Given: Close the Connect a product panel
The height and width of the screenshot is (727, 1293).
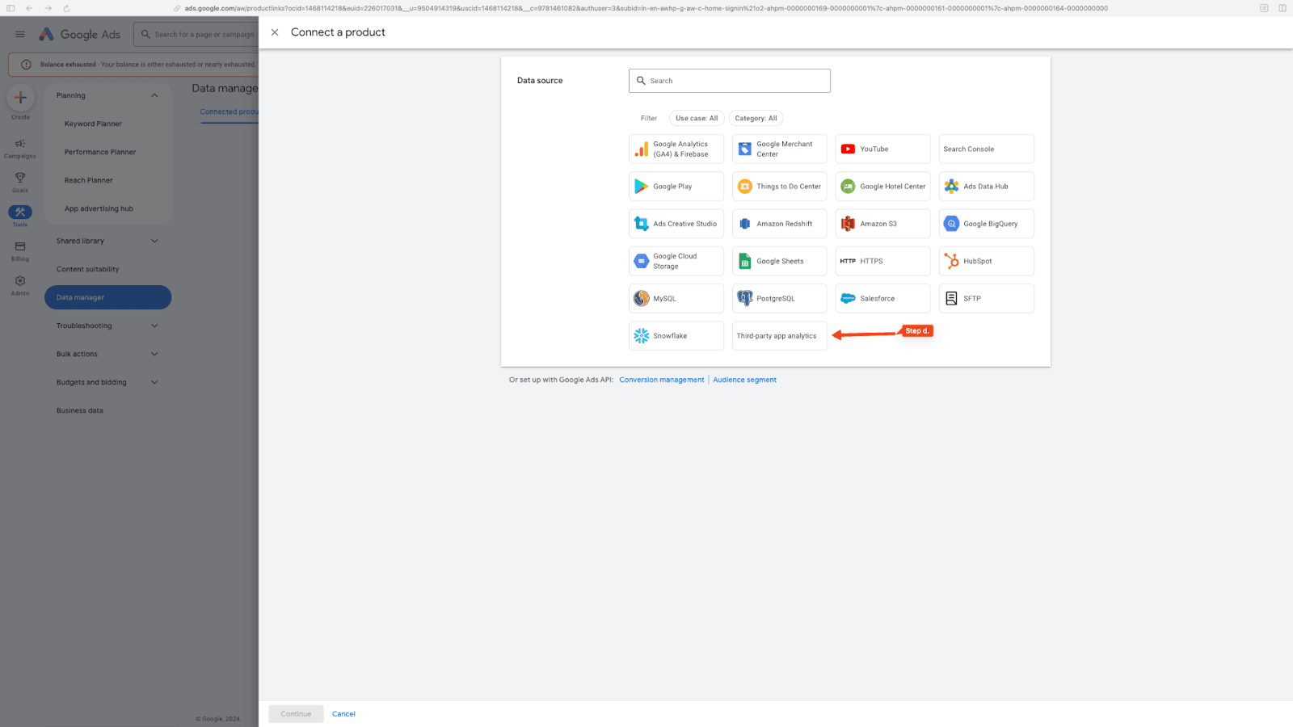Looking at the screenshot, I should click(275, 32).
